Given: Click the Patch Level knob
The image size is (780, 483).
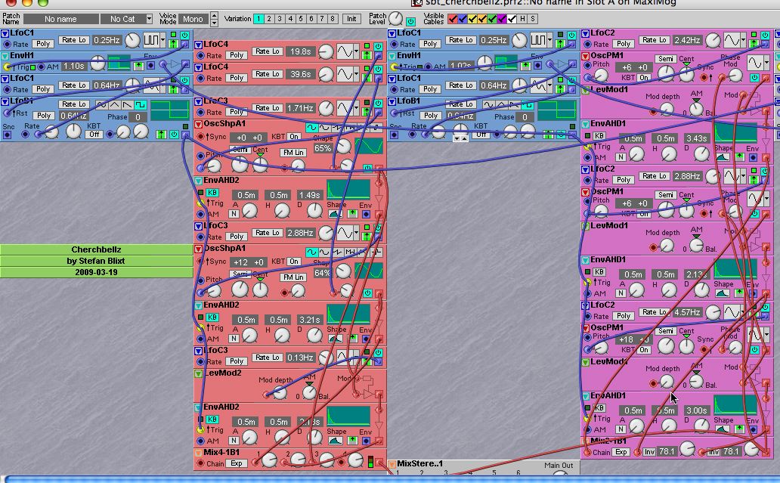Looking at the screenshot, I should [x=396, y=18].
